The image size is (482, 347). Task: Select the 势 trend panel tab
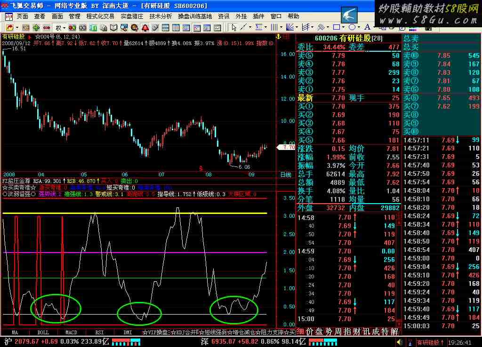329,331
